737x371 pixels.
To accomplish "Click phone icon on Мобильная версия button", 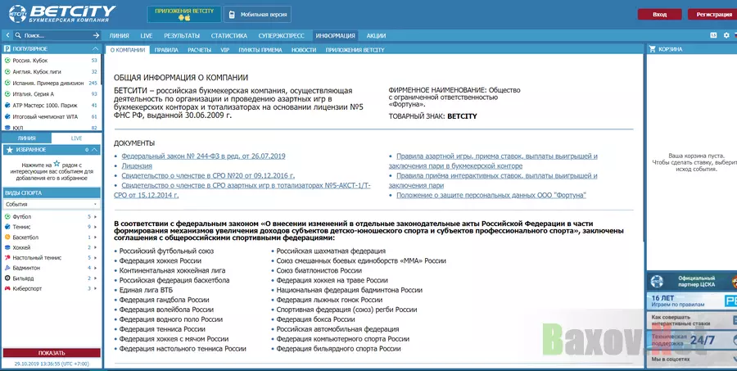I will pos(231,15).
